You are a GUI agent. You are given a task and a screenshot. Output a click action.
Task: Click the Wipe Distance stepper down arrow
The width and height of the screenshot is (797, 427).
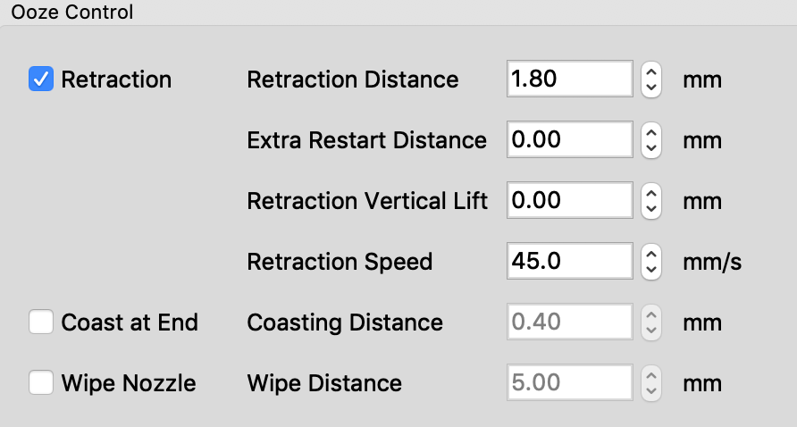coord(651,391)
